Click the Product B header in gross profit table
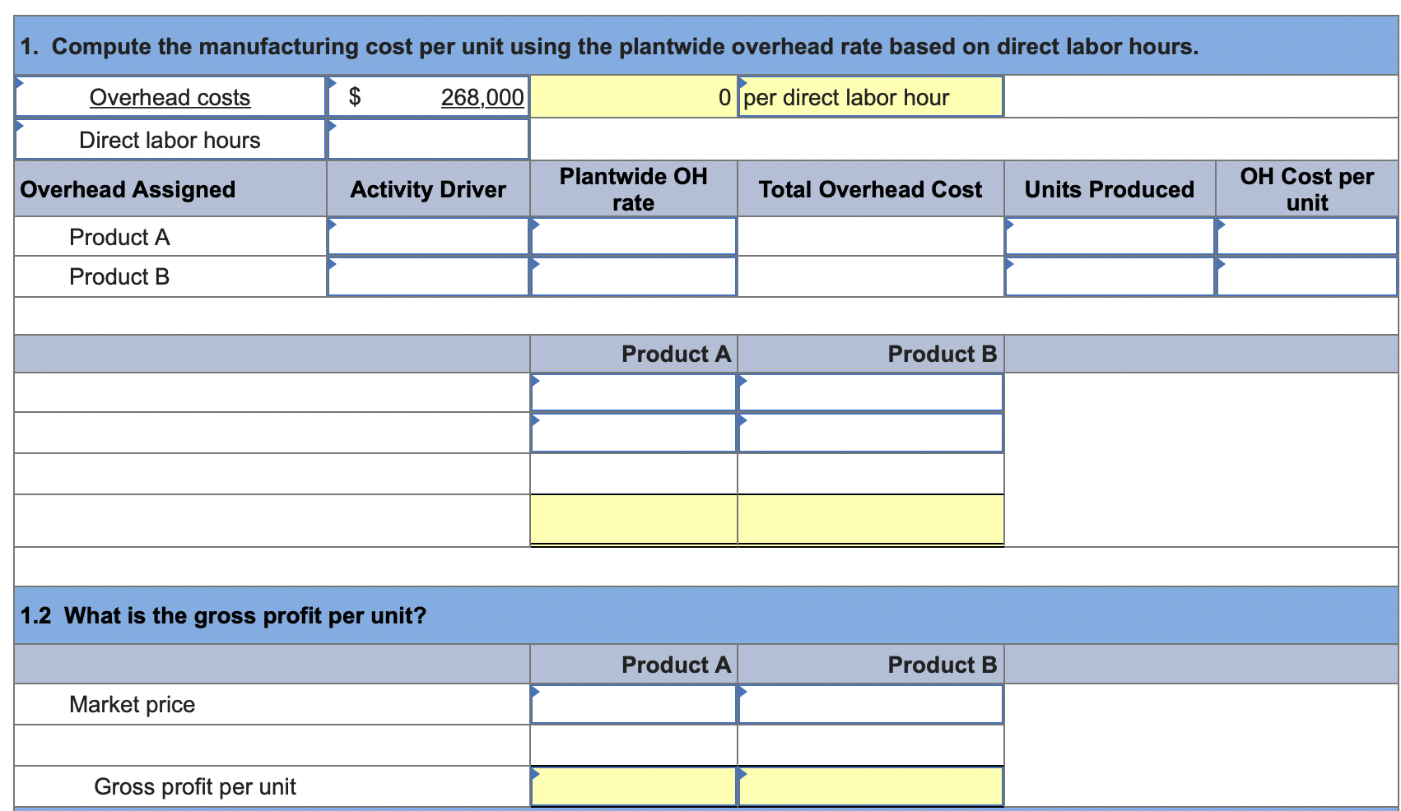Image resolution: width=1401 pixels, height=811 pixels. point(870,664)
